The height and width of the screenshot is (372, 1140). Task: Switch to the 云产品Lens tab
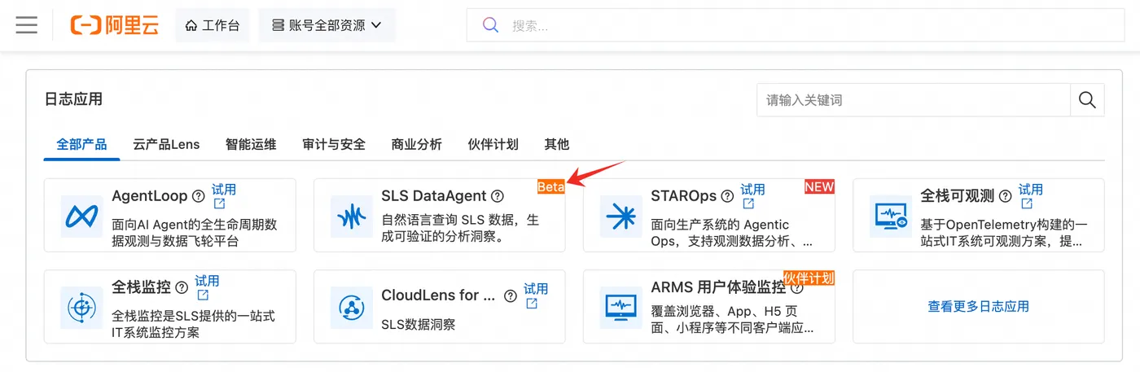[166, 144]
